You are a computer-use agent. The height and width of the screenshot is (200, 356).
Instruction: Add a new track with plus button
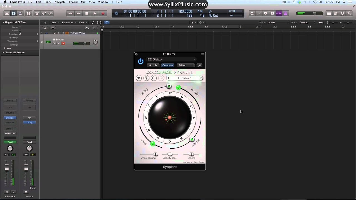45,28
